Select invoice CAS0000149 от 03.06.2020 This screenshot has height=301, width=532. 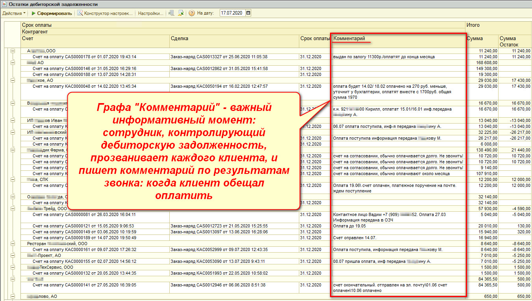84,232
